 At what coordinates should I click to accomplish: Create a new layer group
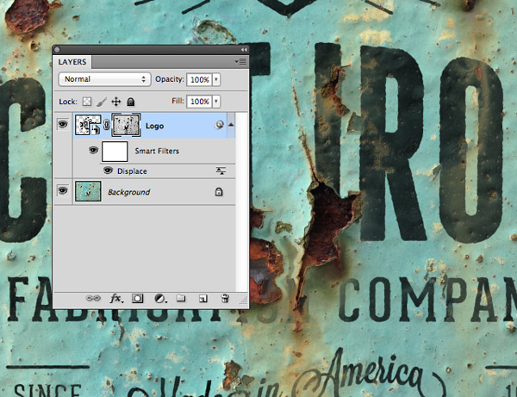click(181, 299)
